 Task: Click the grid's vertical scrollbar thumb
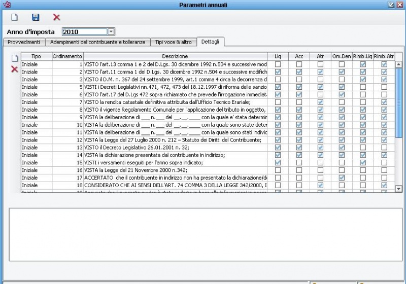coord(398,102)
